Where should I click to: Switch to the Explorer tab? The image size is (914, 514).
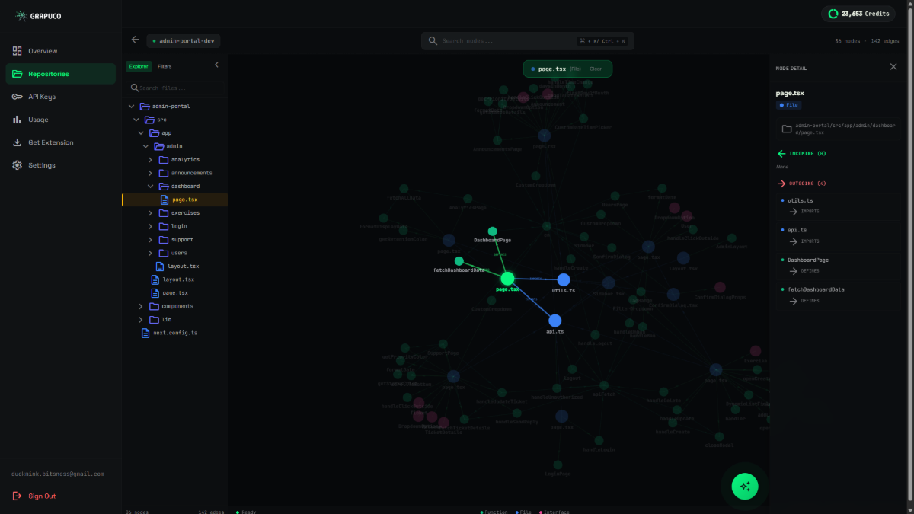[x=139, y=66]
